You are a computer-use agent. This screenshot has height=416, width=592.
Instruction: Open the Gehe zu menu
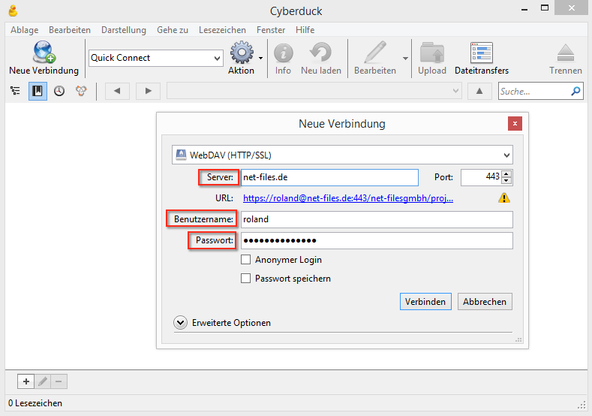tap(173, 30)
